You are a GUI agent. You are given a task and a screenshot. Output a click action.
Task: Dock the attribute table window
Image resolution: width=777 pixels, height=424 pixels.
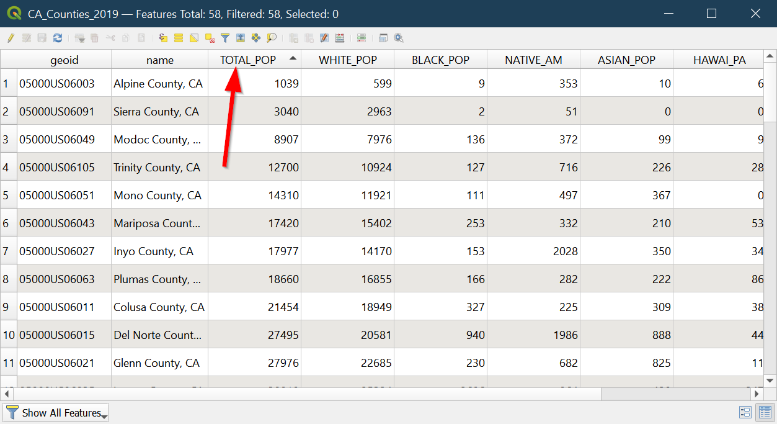[x=383, y=38]
